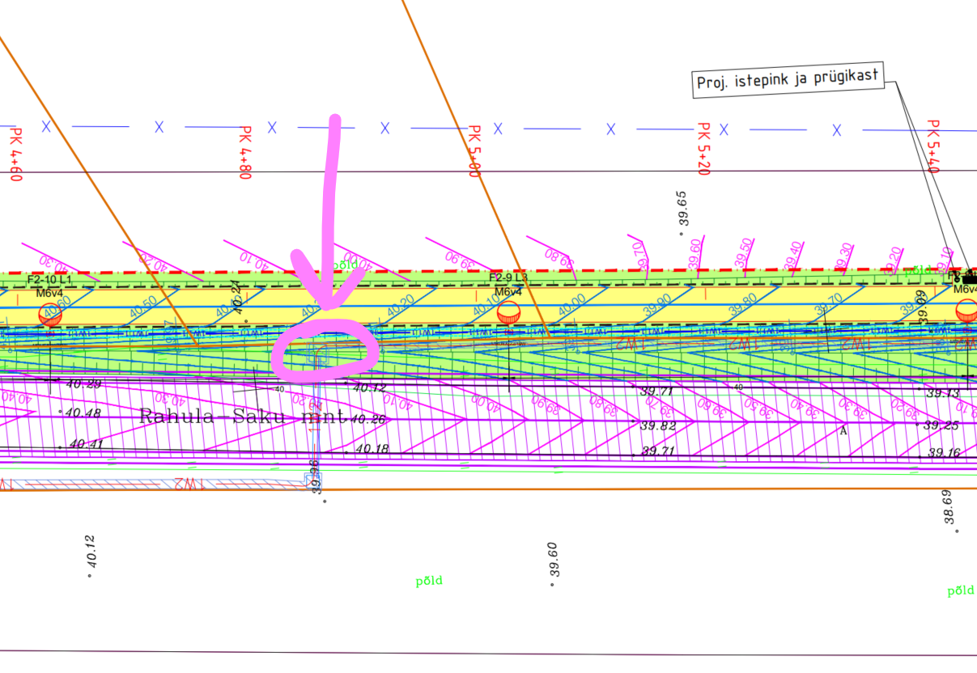Image resolution: width=977 pixels, height=673 pixels.
Task: Click station label PK 4+80
Action: (245, 152)
